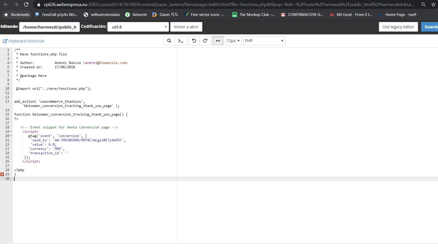Click the padlock site security icon
This screenshot has width=438, height=247.
click(39, 5)
